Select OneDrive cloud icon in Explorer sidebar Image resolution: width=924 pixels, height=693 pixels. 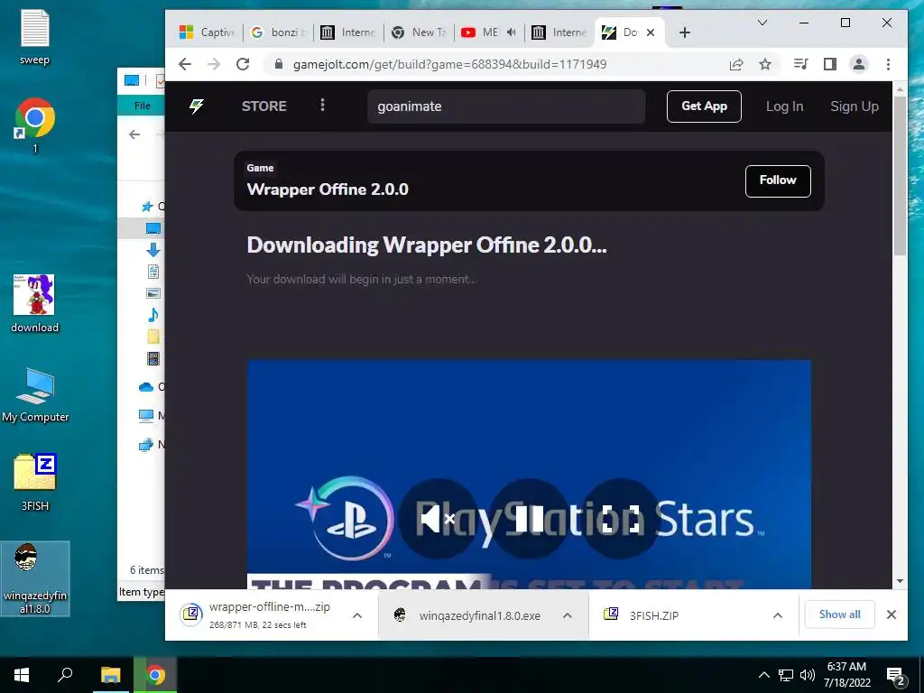click(146, 387)
